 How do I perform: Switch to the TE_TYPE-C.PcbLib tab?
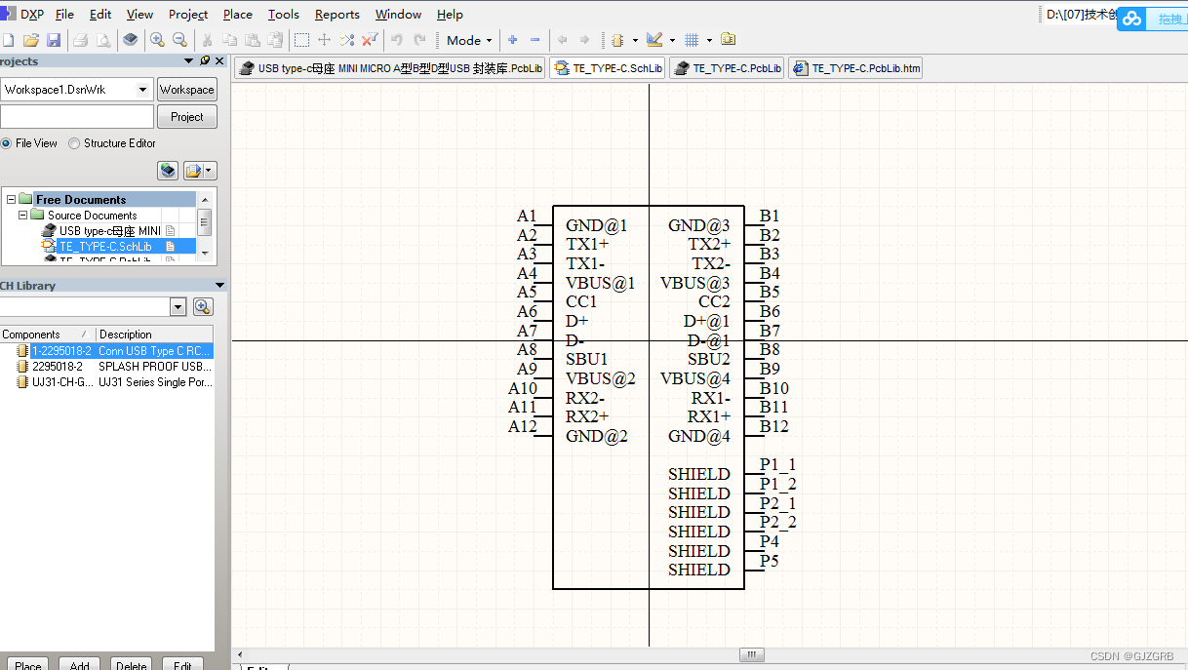[x=726, y=67]
